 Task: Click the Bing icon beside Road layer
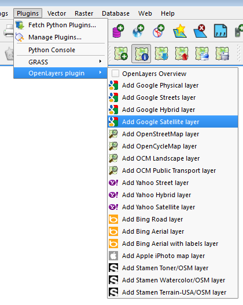tap(113, 219)
